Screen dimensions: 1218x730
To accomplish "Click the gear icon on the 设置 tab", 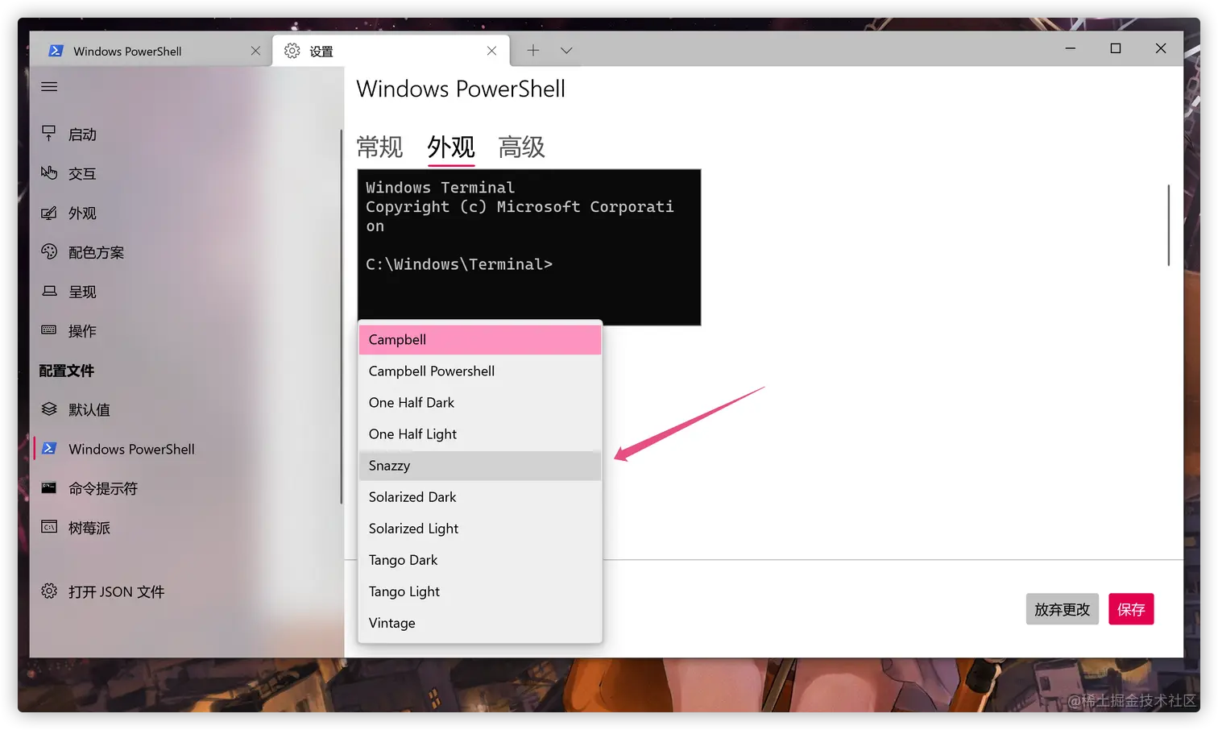I will pos(292,51).
